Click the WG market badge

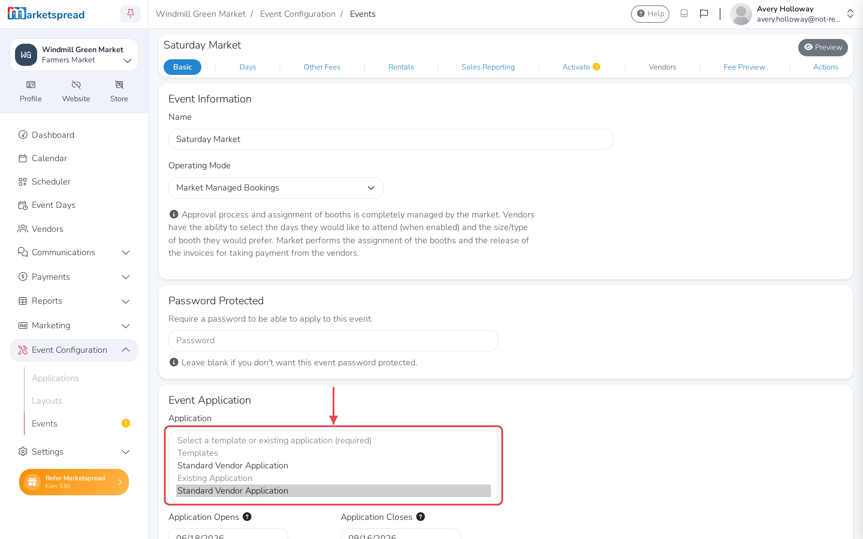click(26, 54)
